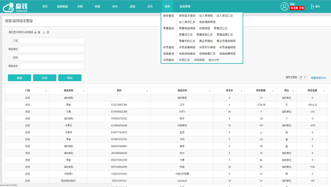Screen dimensions: 331x187
Task: Choose 会员储值明细 in the reports dropdown
Action: point(227,47)
